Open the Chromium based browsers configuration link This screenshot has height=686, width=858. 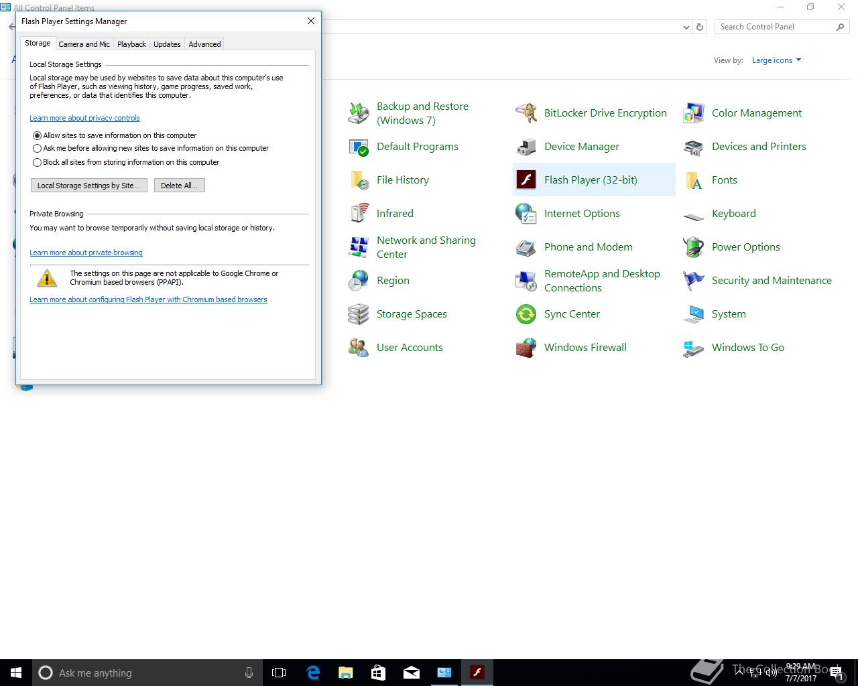pyautogui.click(x=148, y=299)
